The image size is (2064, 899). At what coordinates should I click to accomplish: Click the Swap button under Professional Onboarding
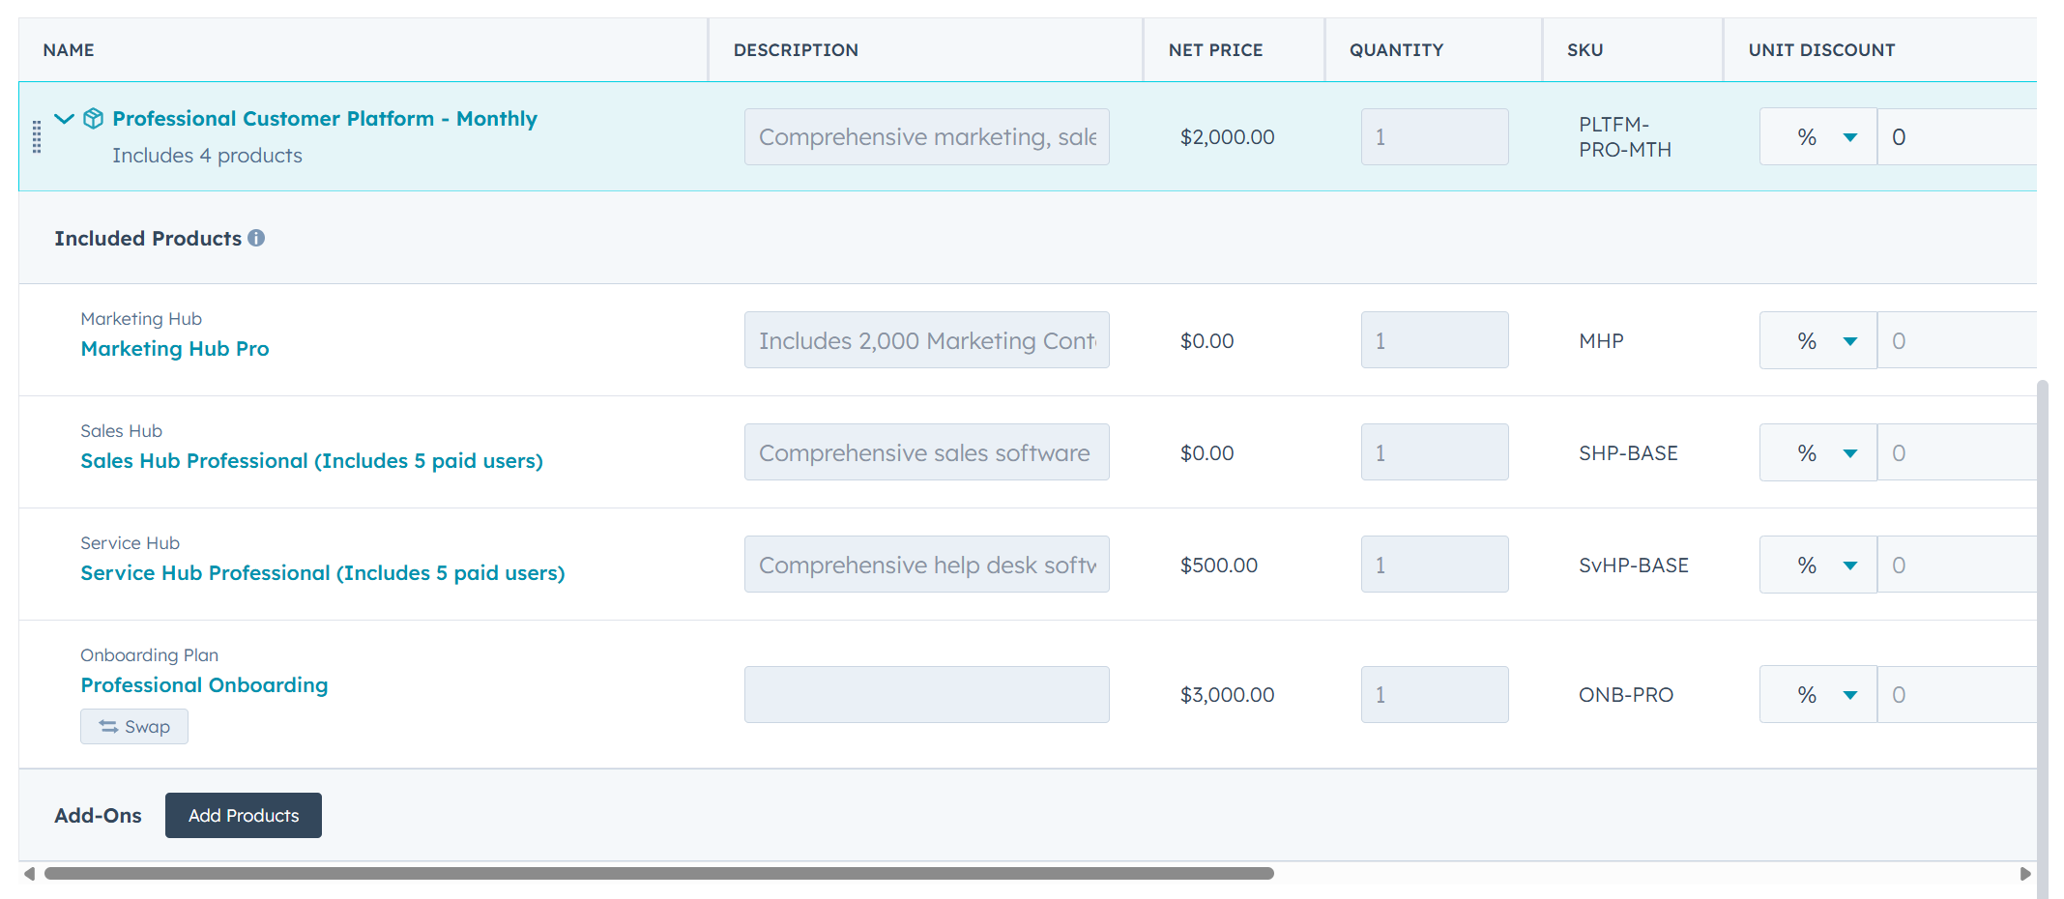pyautogui.click(x=134, y=727)
